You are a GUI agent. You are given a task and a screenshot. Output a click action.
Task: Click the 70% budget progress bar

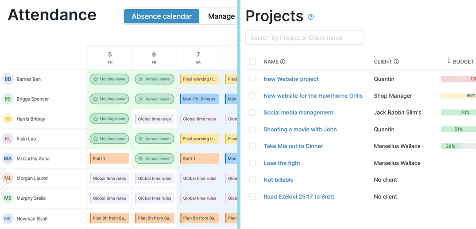(458, 113)
